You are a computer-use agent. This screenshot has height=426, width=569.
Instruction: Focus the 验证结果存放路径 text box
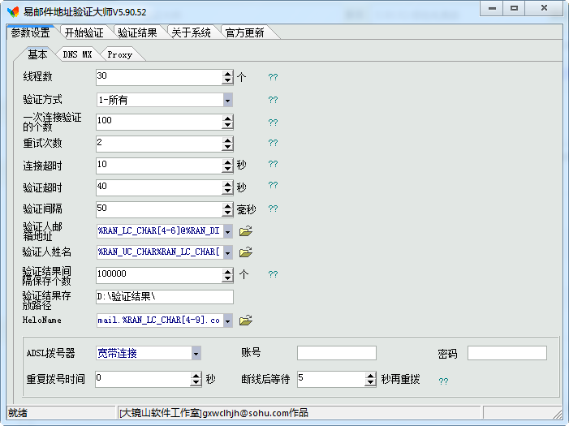pos(164,297)
